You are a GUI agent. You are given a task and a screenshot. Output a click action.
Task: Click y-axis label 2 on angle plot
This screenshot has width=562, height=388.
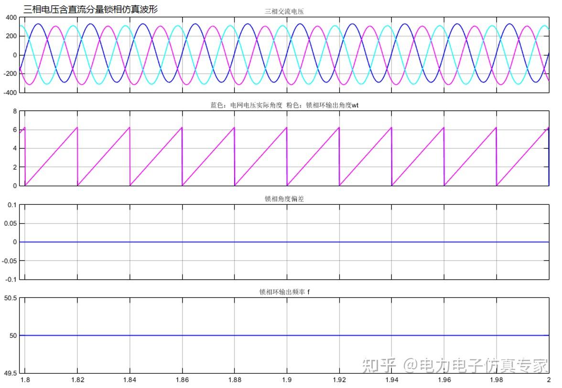(15, 167)
